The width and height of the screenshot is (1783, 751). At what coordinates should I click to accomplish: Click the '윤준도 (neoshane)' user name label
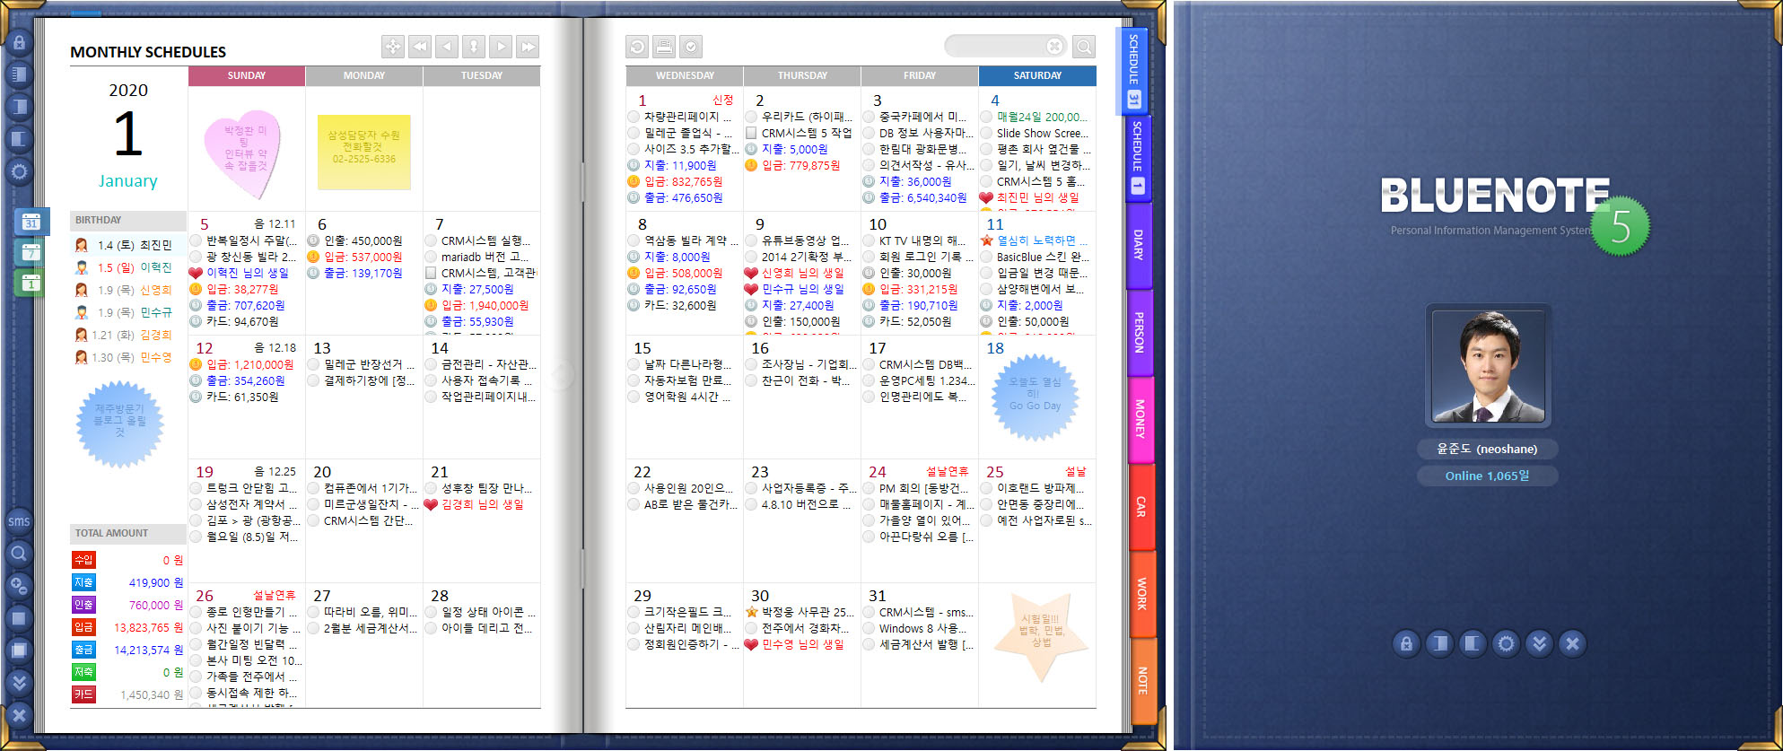pyautogui.click(x=1487, y=449)
